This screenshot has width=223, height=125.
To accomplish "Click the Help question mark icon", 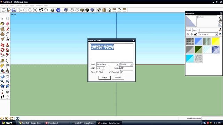I will (x=17, y=118).
